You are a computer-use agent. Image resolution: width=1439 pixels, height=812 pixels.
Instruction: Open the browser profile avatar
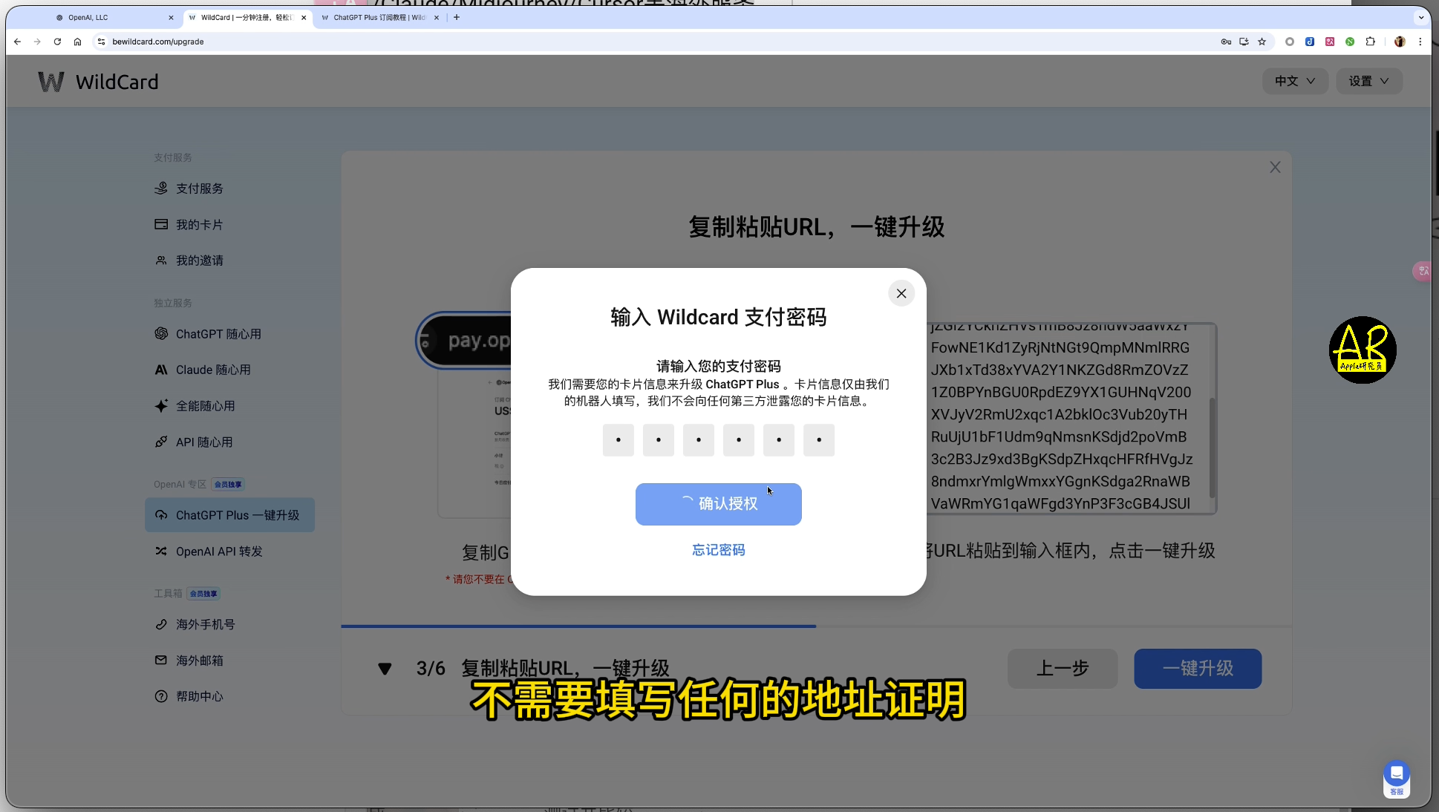pyautogui.click(x=1400, y=42)
